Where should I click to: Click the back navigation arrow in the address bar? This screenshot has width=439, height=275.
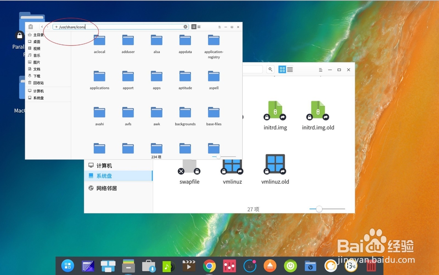coord(42,27)
